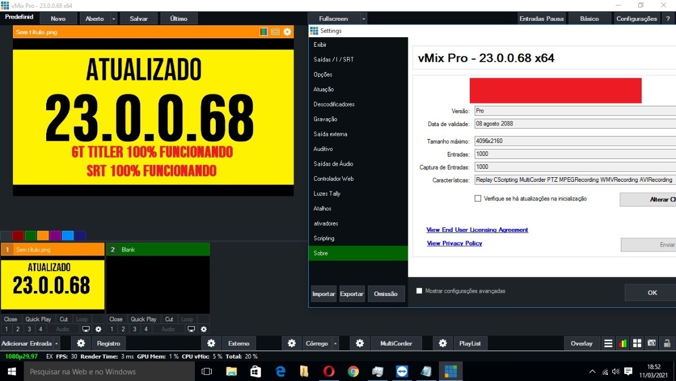Open the PlayList settings gear

point(443,343)
